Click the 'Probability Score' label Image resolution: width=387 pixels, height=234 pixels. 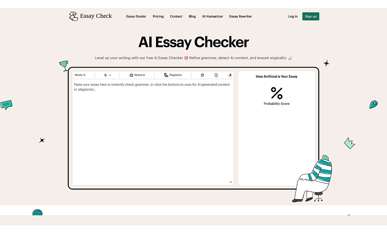pyautogui.click(x=277, y=104)
